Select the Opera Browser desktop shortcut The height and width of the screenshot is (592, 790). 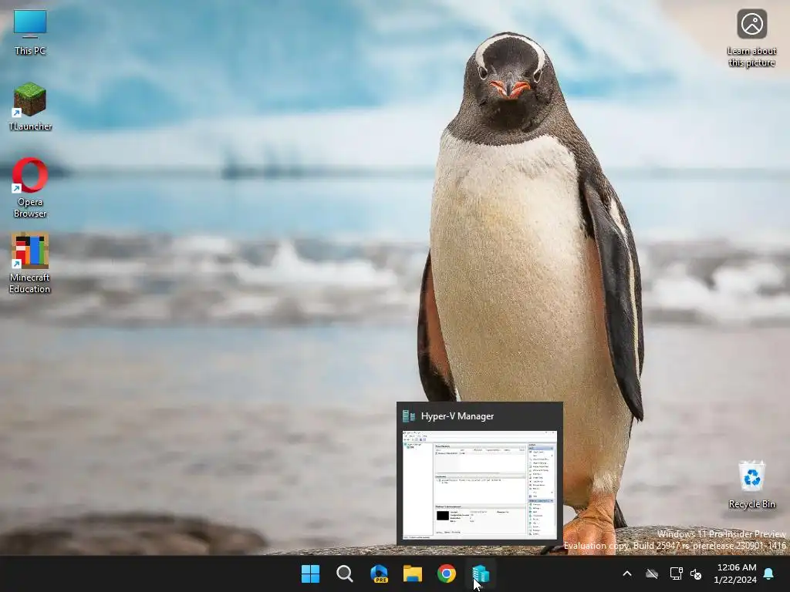point(30,188)
